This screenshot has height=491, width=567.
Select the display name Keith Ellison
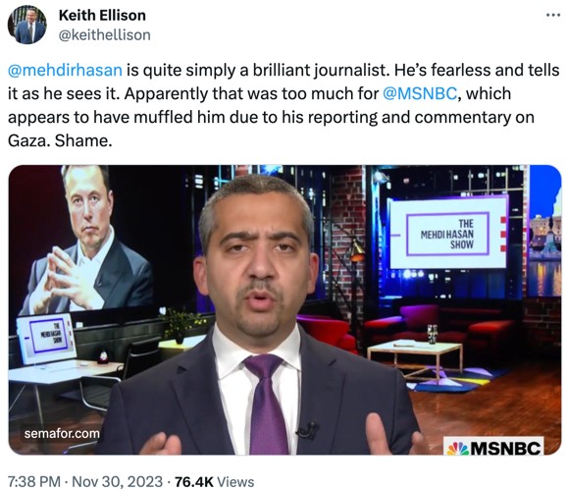coord(102,15)
